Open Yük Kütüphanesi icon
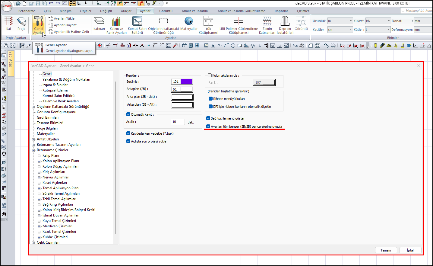The height and width of the screenshot is (266, 433). pos(208,21)
